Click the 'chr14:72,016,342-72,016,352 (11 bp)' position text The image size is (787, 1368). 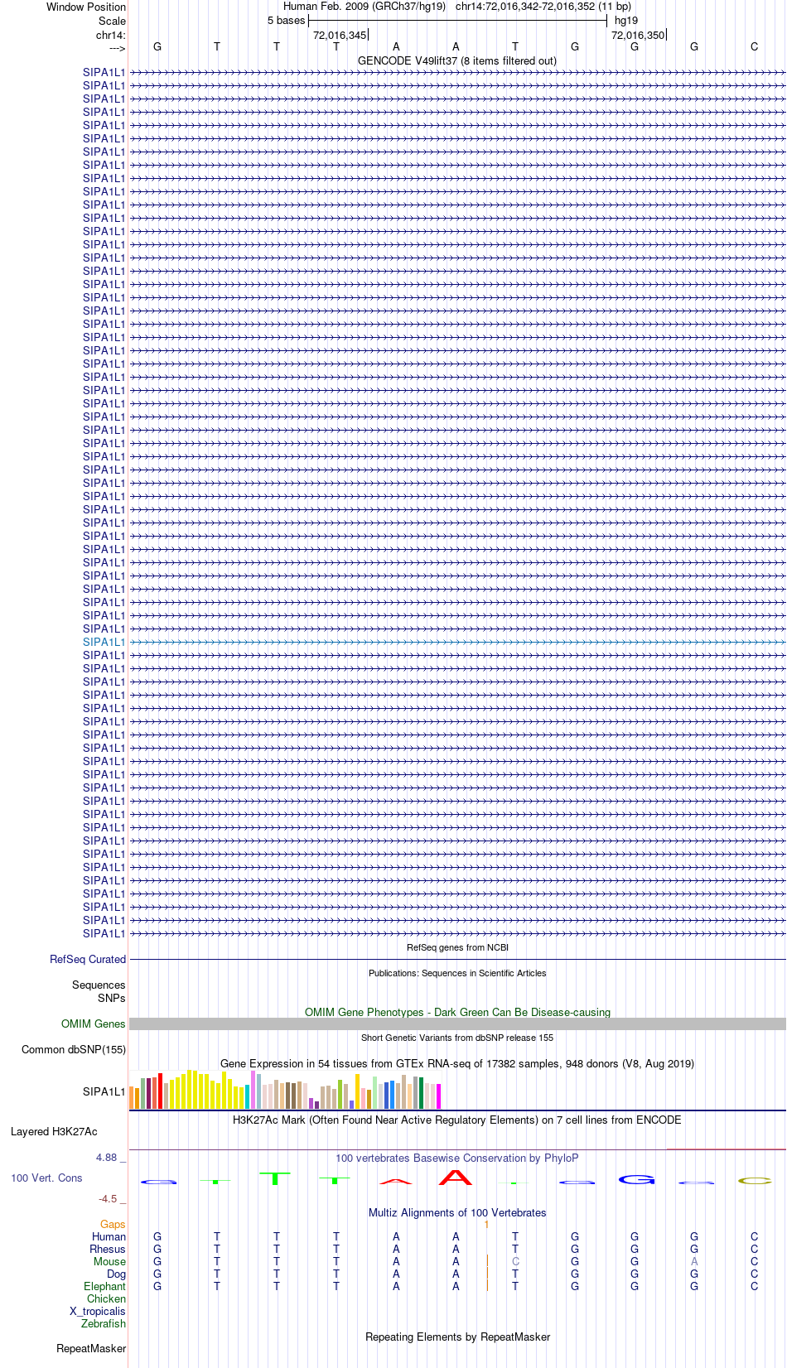543,7
